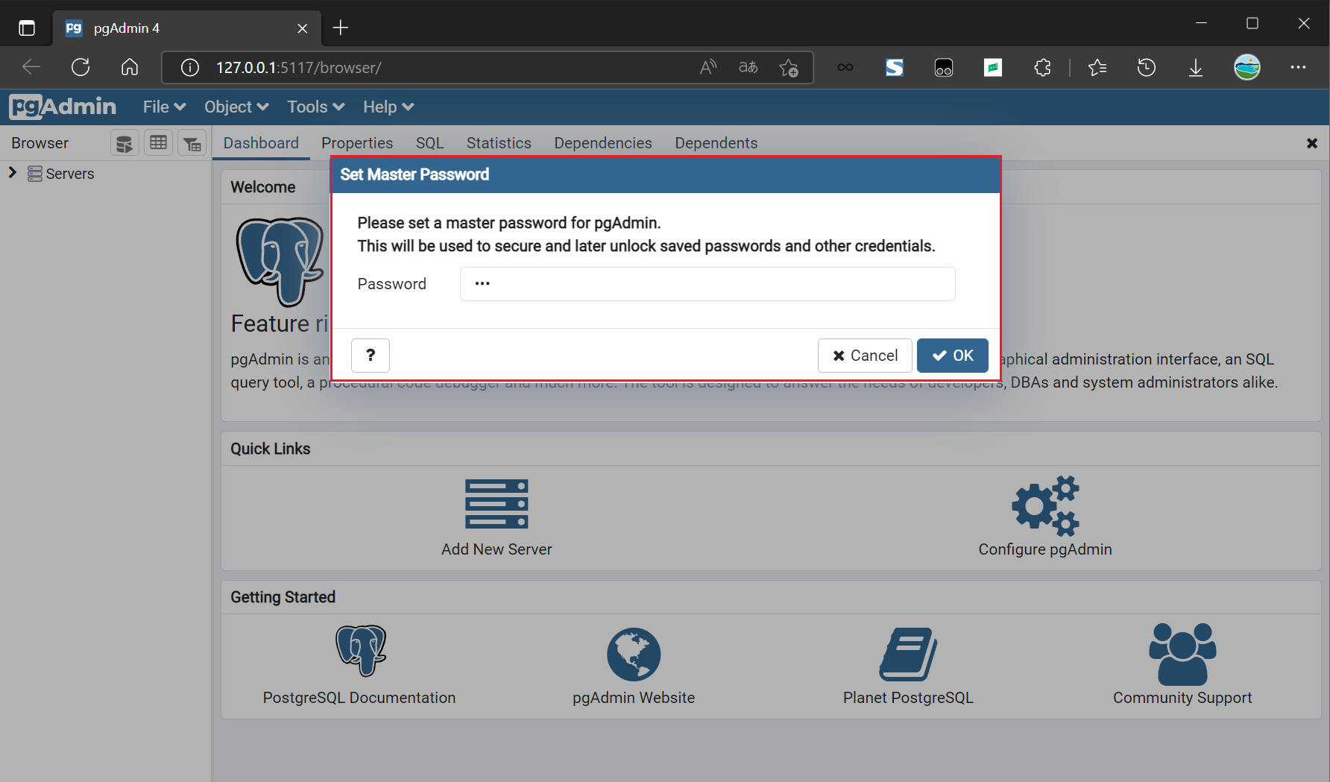Image resolution: width=1330 pixels, height=782 pixels.
Task: Open the PostgreSQL Documentation link text
Action: click(x=359, y=698)
